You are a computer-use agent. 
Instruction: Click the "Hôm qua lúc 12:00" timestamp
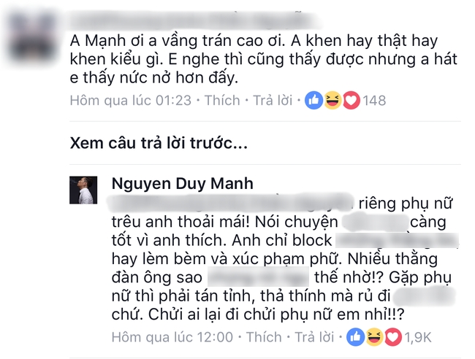(x=172, y=337)
